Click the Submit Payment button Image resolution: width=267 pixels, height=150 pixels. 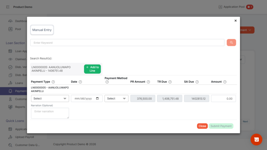click(x=221, y=126)
